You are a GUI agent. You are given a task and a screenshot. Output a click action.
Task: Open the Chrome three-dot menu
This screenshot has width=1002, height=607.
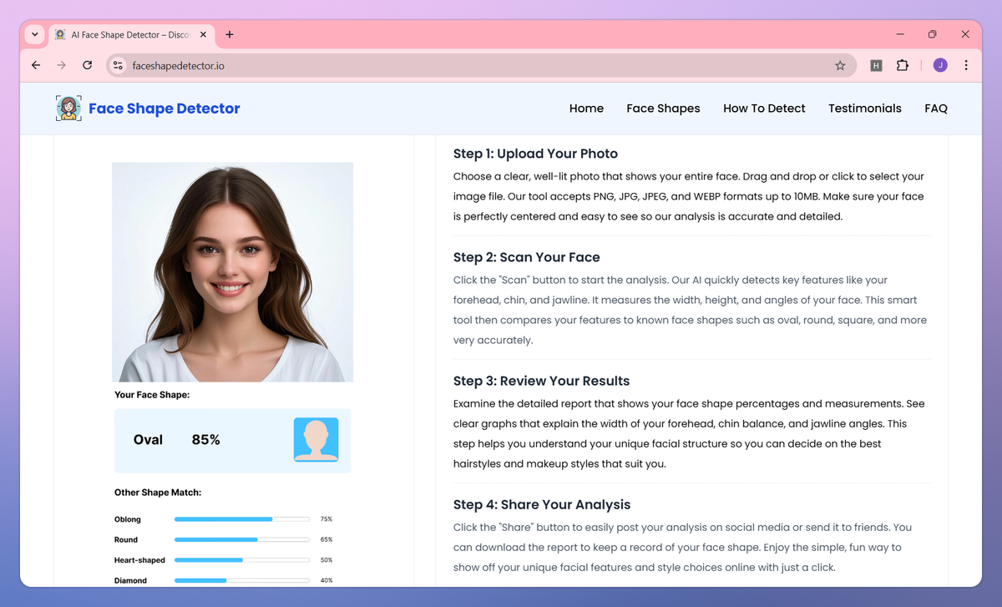[x=966, y=64]
